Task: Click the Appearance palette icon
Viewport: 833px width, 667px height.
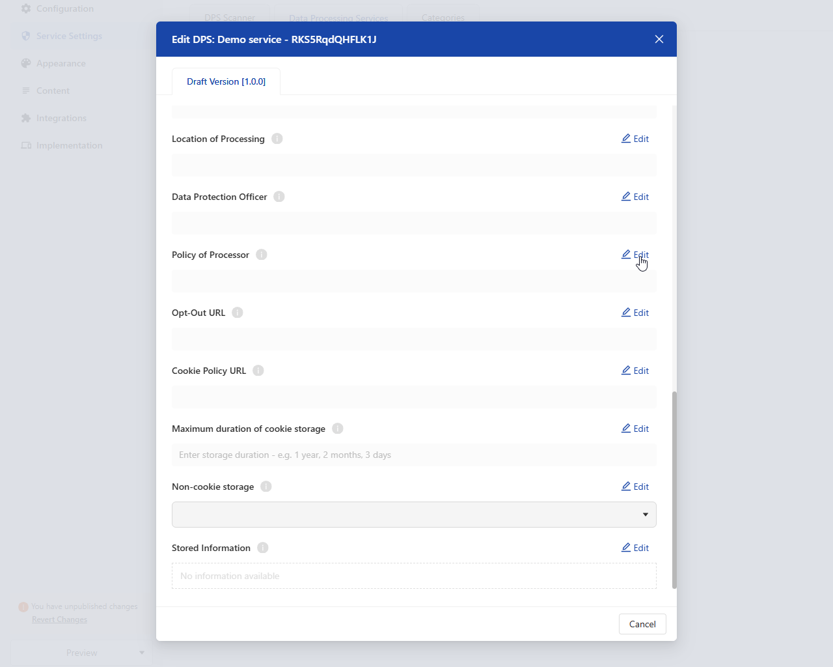Action: [26, 63]
